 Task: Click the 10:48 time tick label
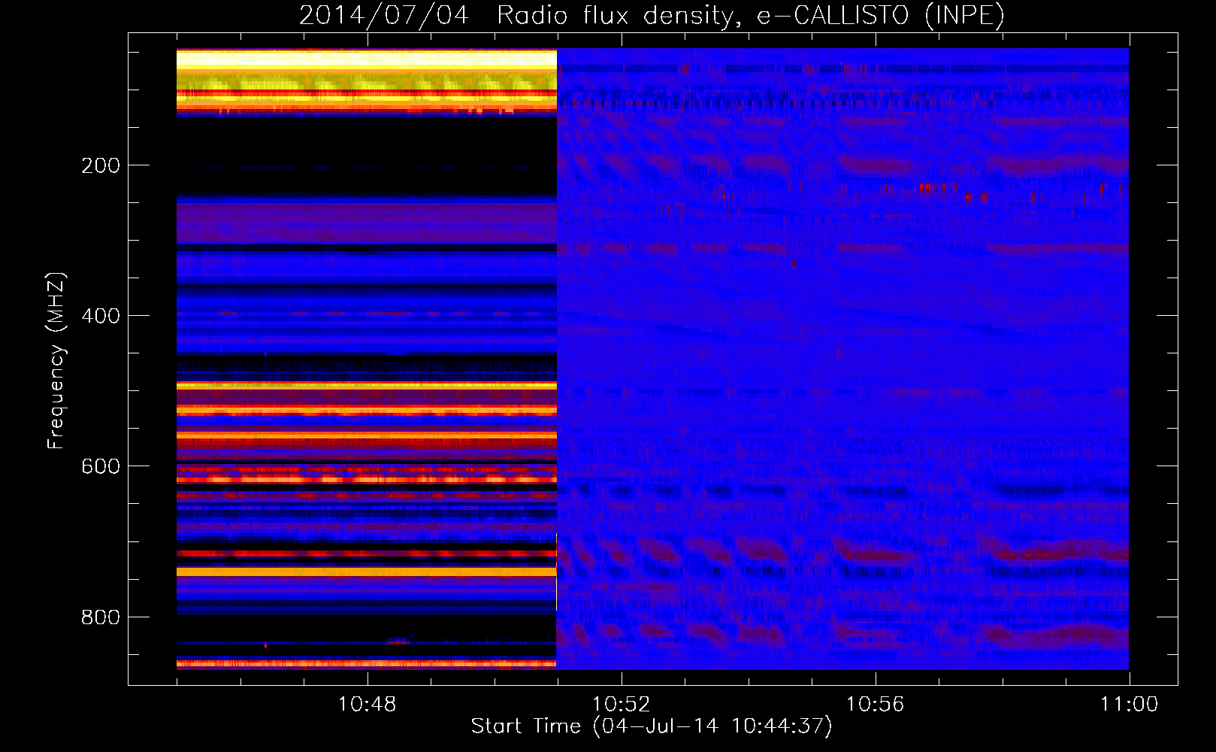[x=367, y=705]
